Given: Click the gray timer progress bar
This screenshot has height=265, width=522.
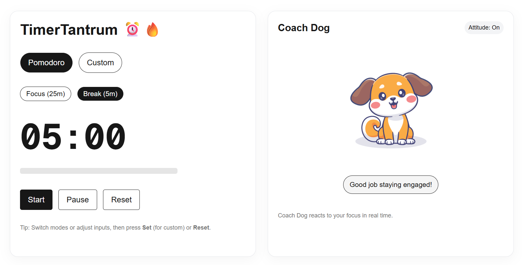Looking at the screenshot, I should point(99,171).
